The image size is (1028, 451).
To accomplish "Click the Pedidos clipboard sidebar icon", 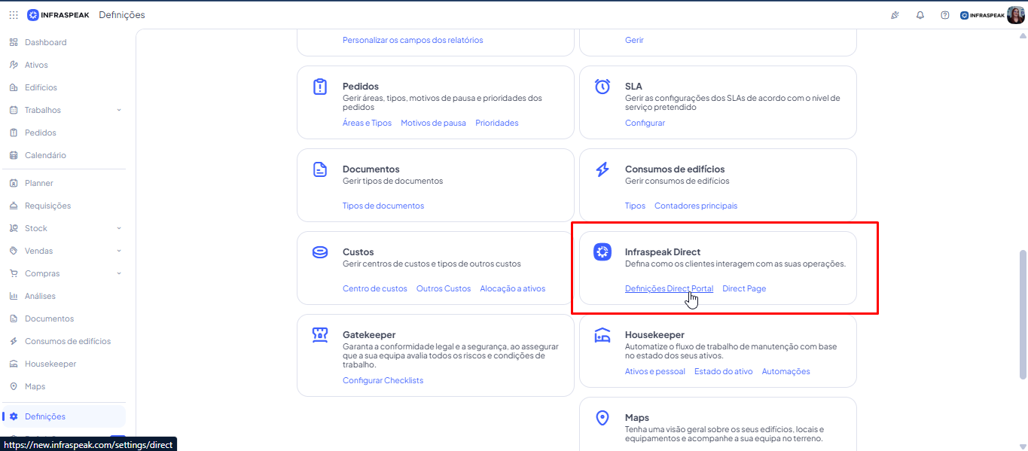I will coord(14,133).
